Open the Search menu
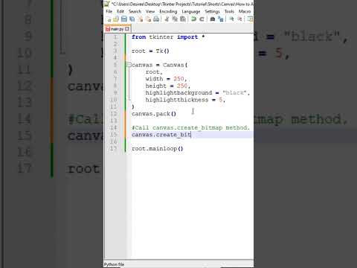 tap(135, 11)
